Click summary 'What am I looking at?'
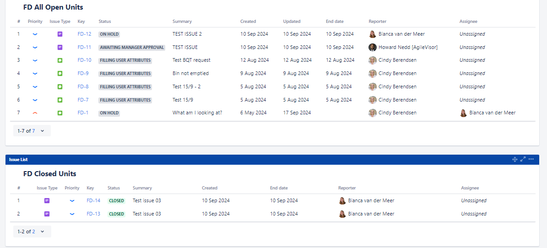Screen dimensions: 547x248 click(x=197, y=113)
